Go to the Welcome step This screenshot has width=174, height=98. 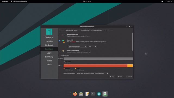pyautogui.click(x=49, y=37)
